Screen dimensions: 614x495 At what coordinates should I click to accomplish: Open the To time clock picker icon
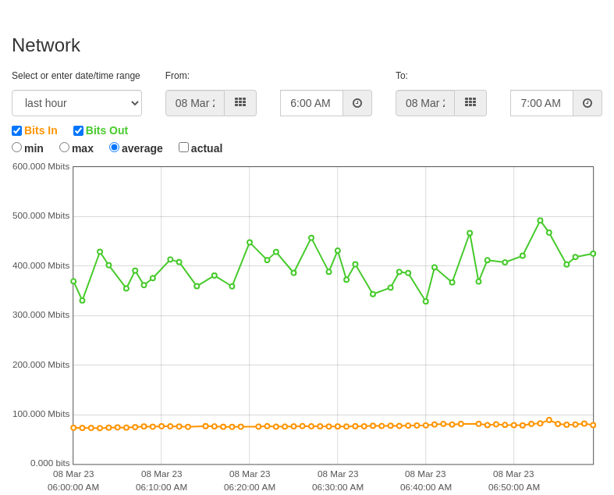point(587,103)
